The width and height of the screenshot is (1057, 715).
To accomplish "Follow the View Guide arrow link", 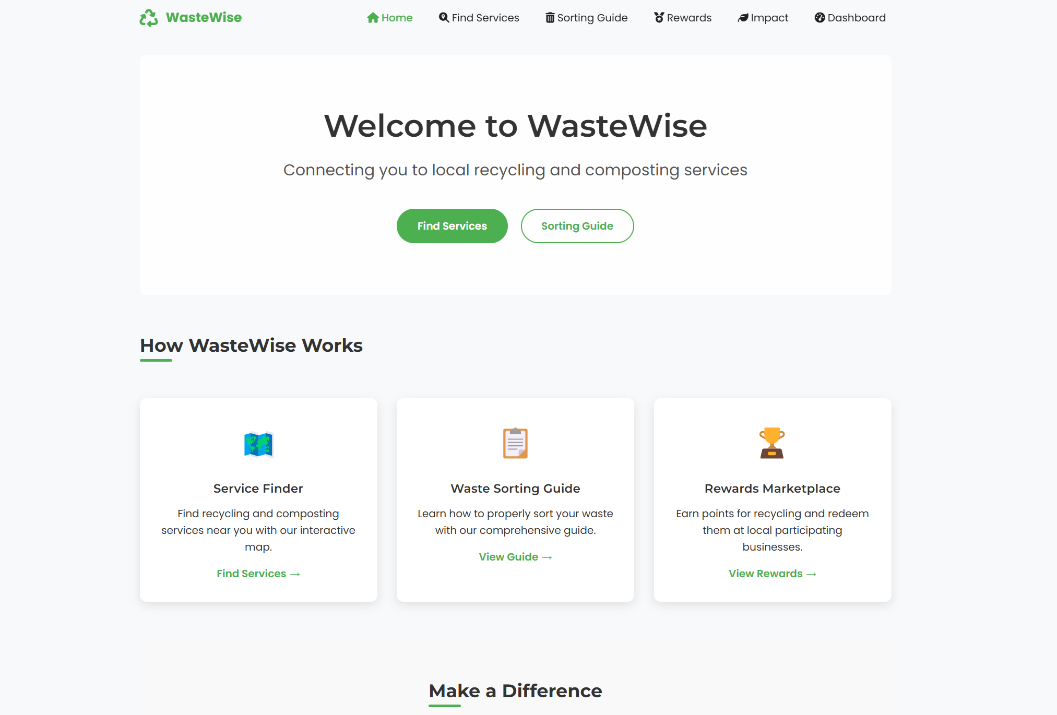I will [515, 557].
